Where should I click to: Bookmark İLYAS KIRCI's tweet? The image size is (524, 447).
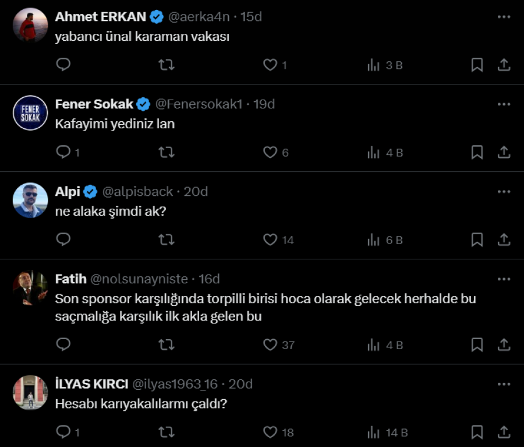[x=477, y=432]
